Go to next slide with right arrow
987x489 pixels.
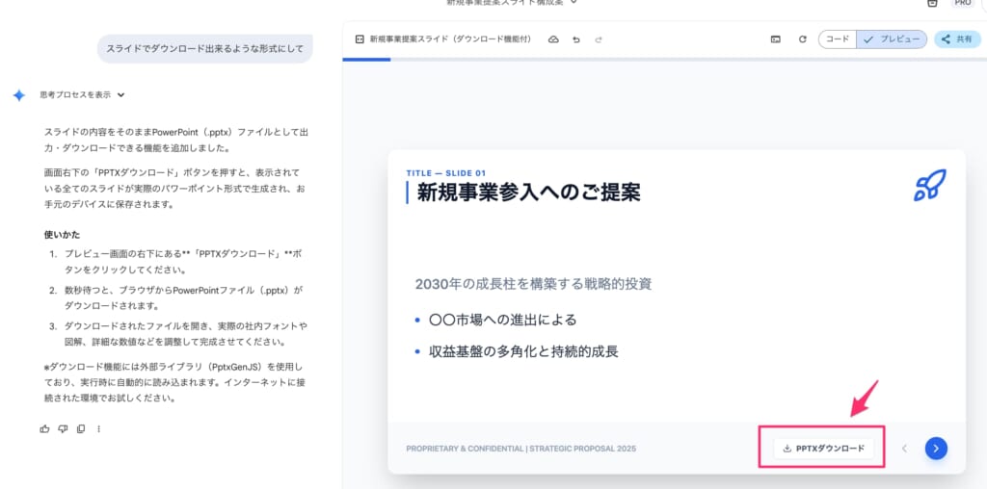pyautogui.click(x=935, y=448)
